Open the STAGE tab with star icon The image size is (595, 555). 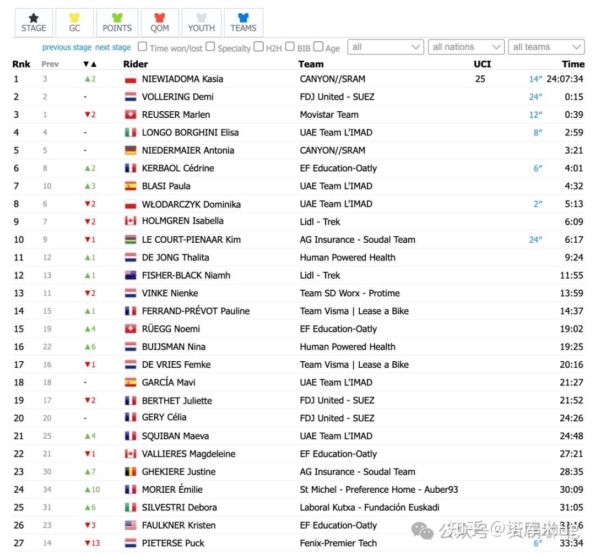34,23
